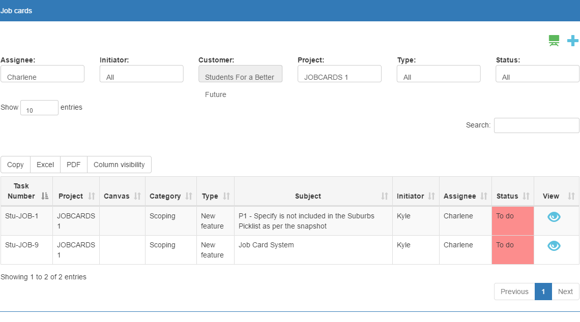Sort by Project column arrows

pyautogui.click(x=92, y=196)
